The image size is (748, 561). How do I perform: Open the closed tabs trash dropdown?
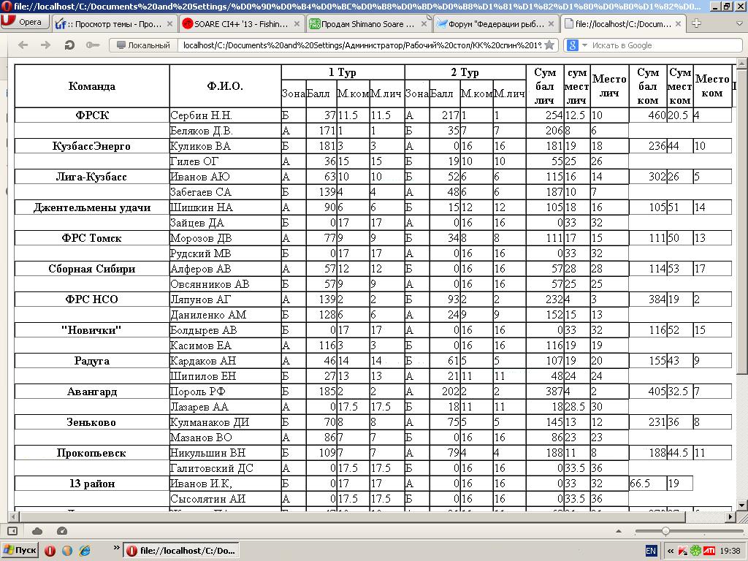(739, 23)
